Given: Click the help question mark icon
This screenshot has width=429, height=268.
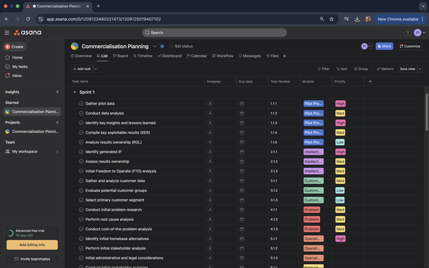Looking at the screenshot, I should point(408,32).
